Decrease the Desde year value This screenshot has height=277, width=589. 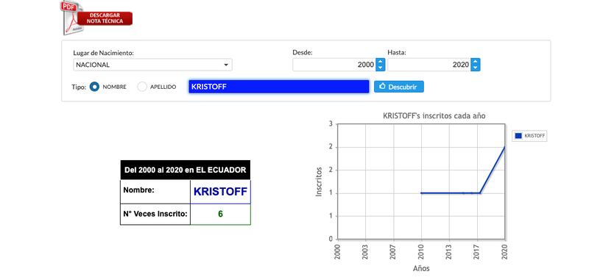click(381, 68)
